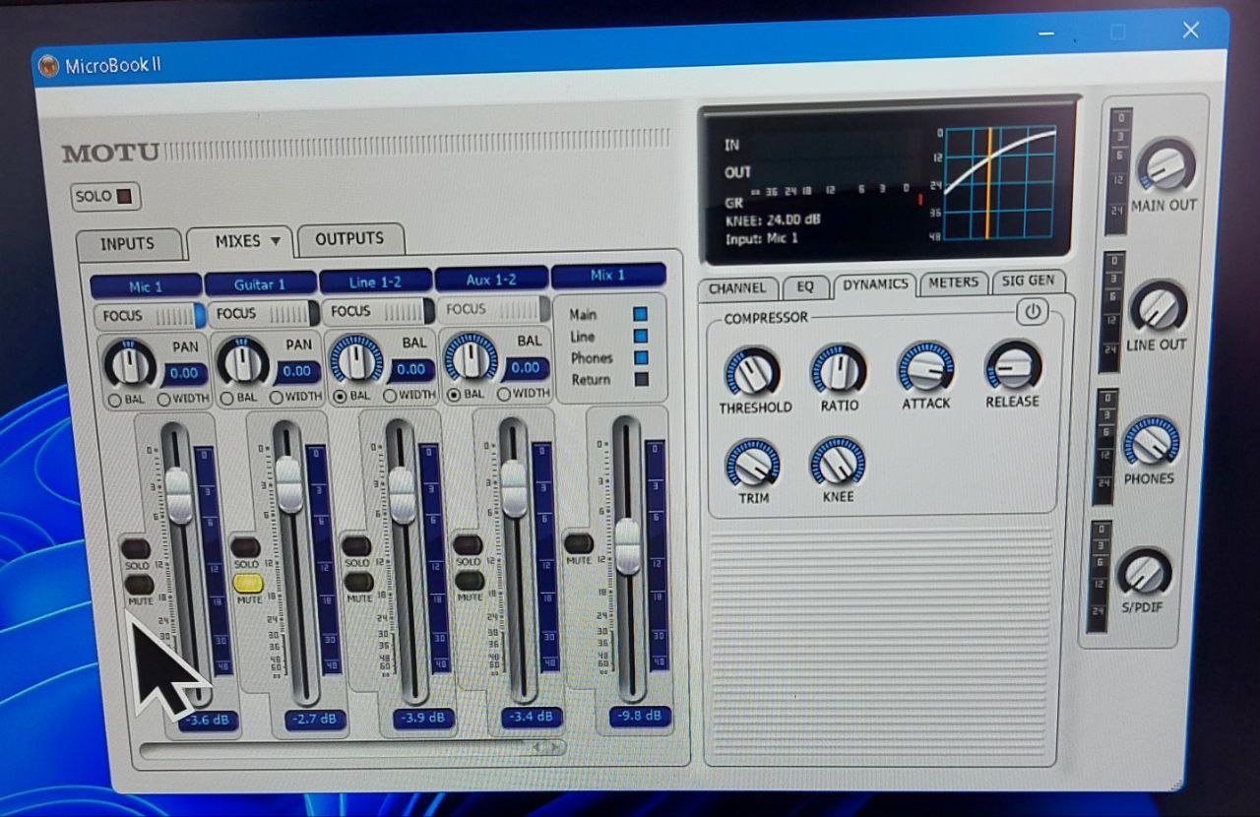Focus the Mic 1 channel
The height and width of the screenshot is (817, 1260).
tap(150, 316)
